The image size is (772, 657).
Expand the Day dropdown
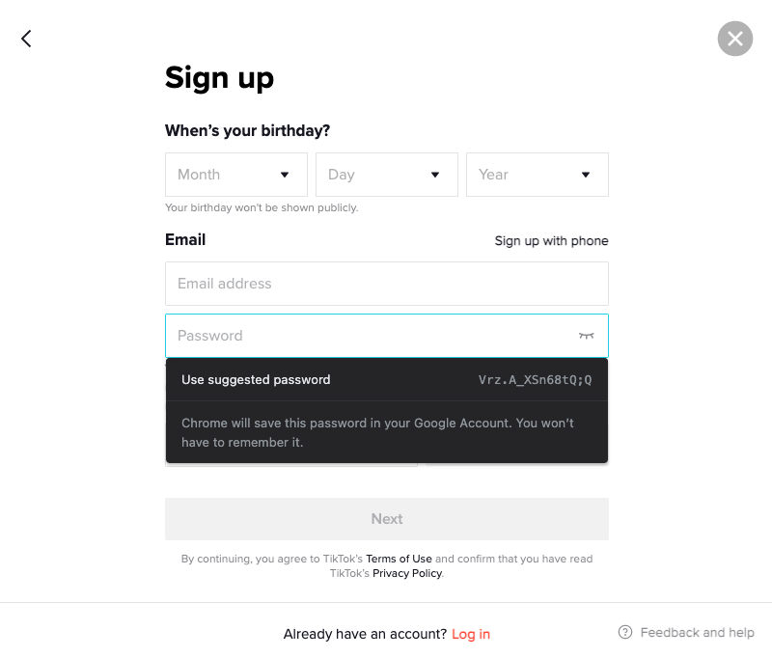coord(387,175)
